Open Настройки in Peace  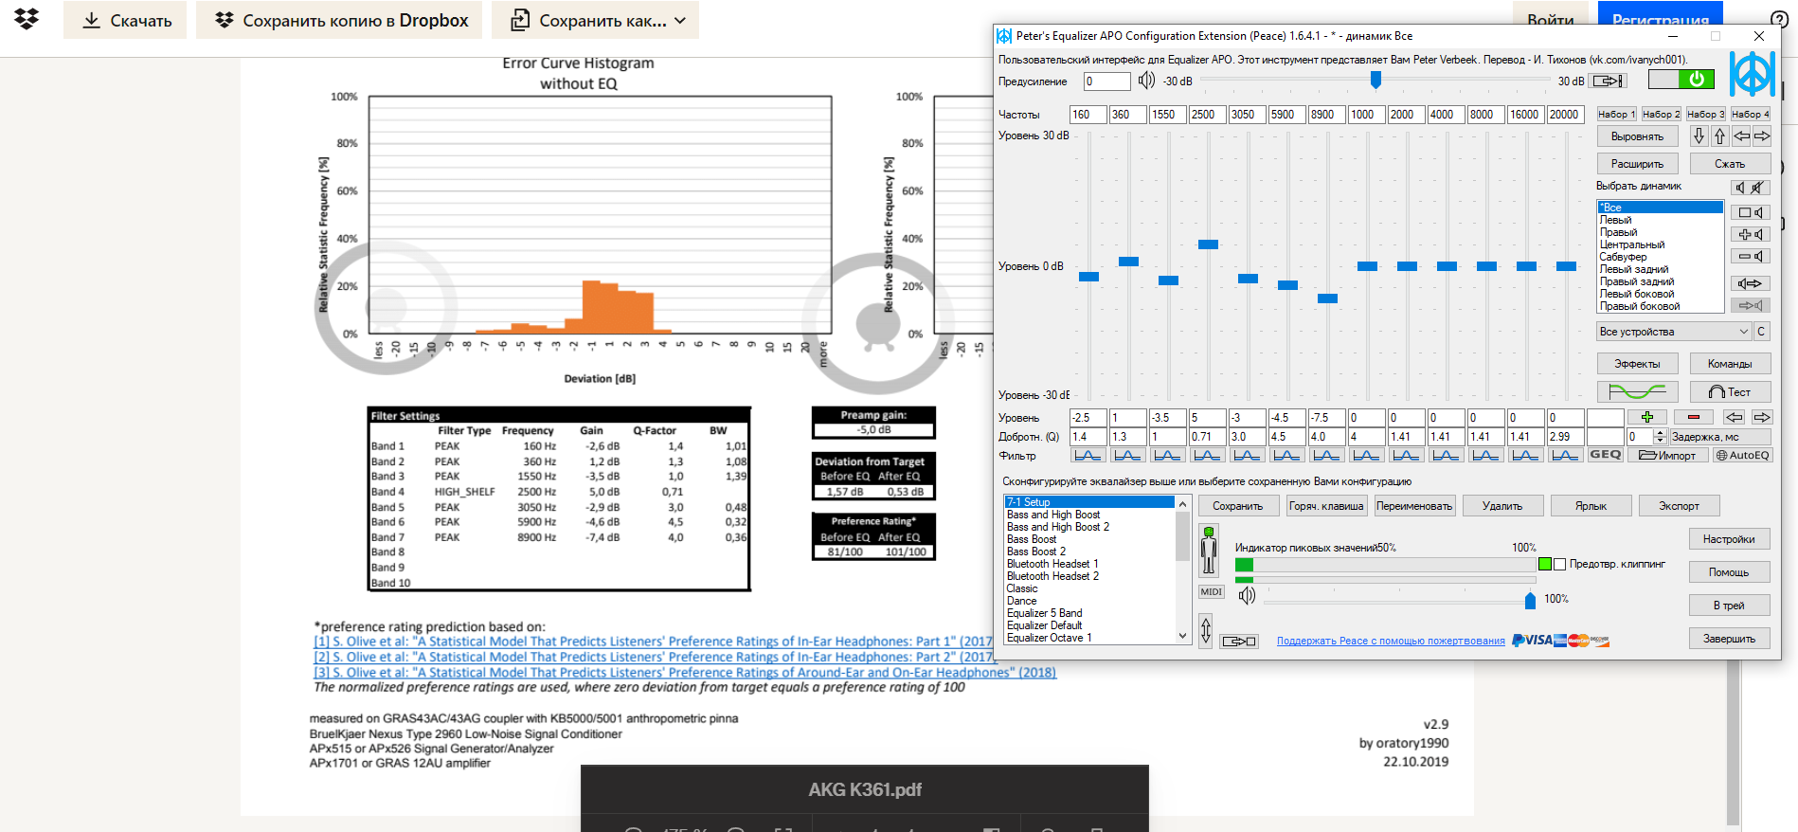click(1729, 539)
